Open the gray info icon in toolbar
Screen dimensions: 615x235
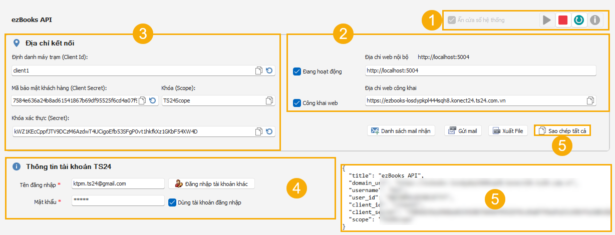(595, 20)
